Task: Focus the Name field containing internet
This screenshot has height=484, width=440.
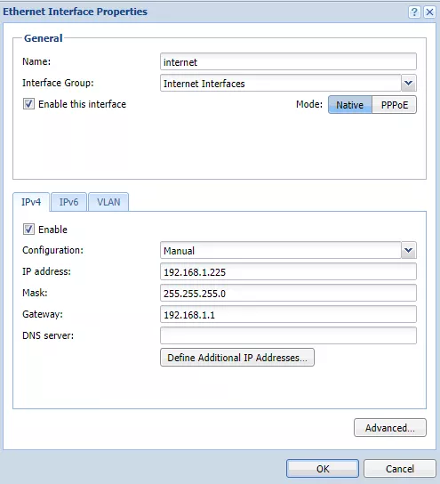Action: (288, 61)
